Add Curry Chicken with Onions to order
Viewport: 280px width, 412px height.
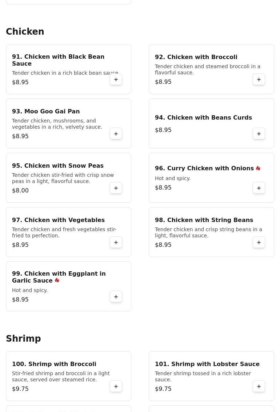(x=259, y=188)
